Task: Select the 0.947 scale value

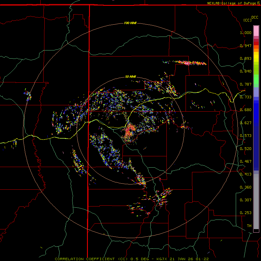Action: [246, 46]
